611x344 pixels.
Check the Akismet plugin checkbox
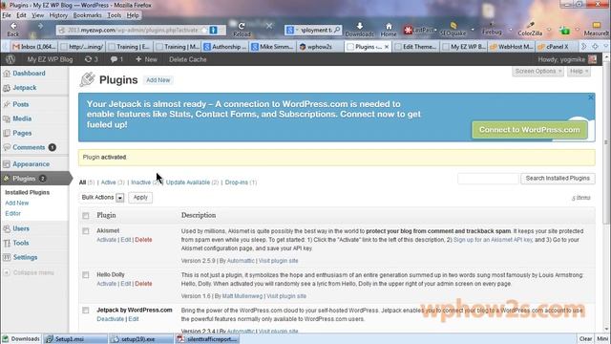pos(86,231)
